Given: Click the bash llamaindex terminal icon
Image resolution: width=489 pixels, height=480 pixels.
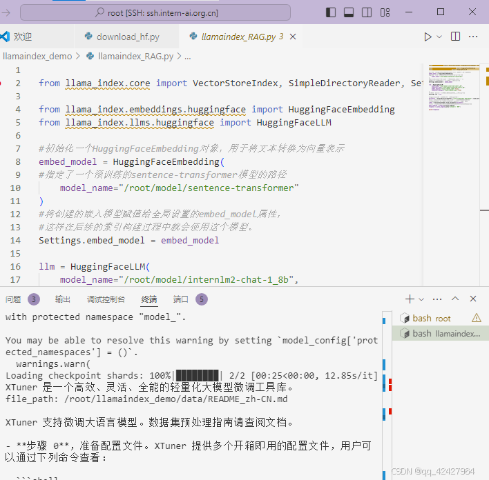Looking at the screenshot, I should point(405,333).
